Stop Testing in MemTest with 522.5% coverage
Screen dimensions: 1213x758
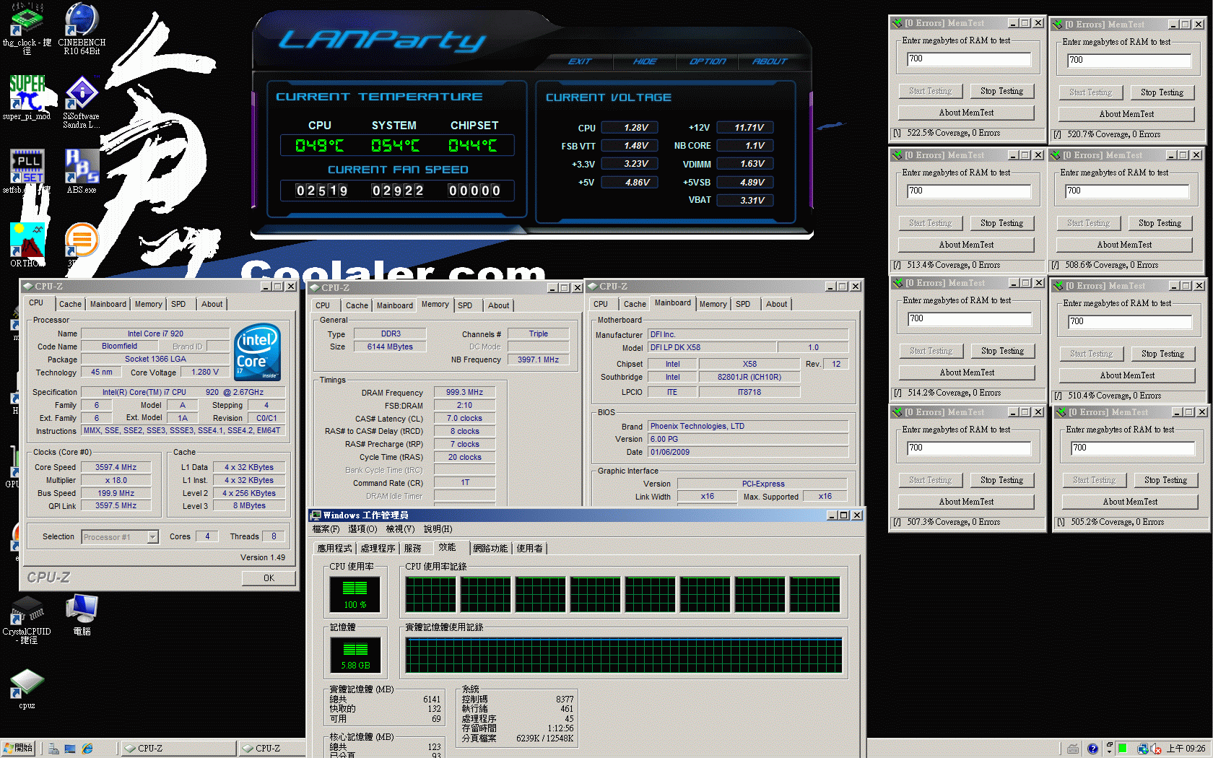coord(1001,91)
